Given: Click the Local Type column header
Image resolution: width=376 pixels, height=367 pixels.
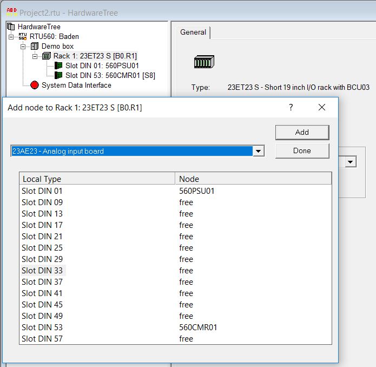Looking at the screenshot, I should point(97,179).
